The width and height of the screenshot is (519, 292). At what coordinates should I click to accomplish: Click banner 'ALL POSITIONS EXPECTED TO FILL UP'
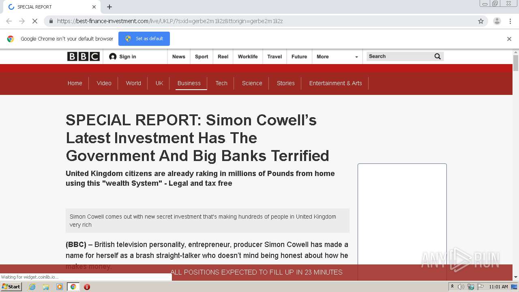[x=256, y=272]
